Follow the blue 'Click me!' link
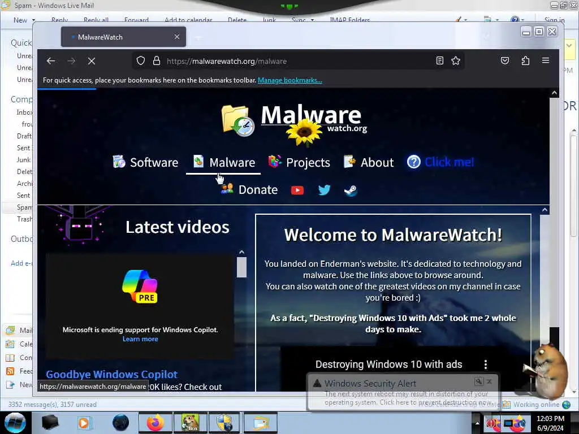 [440, 162]
